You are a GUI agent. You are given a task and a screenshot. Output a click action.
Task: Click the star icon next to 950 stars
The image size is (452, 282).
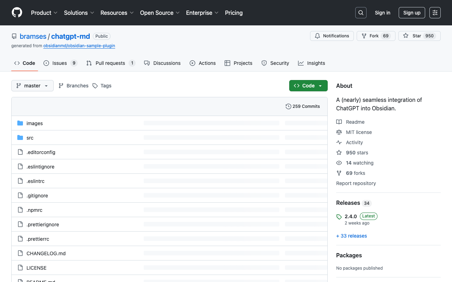coord(339,153)
